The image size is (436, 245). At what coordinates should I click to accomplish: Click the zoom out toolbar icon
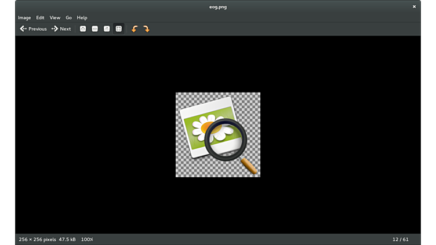95,29
